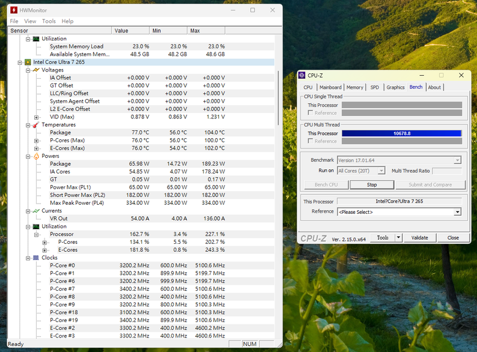This screenshot has height=352, width=477.
Task: Click the Voltages lightning icon
Action: pyautogui.click(x=36, y=70)
